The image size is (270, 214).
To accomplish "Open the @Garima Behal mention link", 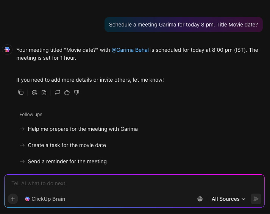I will (x=130, y=50).
